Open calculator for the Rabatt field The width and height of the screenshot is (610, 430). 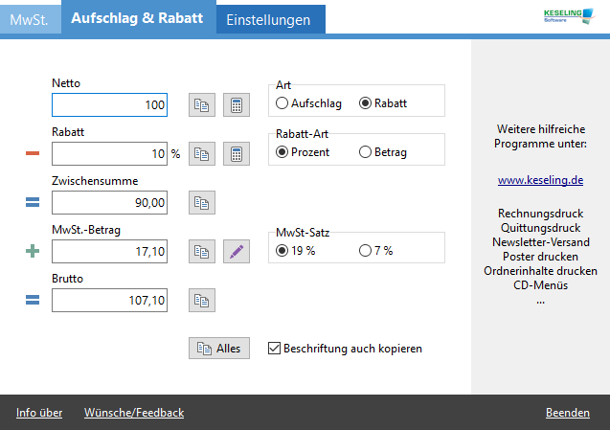[237, 153]
